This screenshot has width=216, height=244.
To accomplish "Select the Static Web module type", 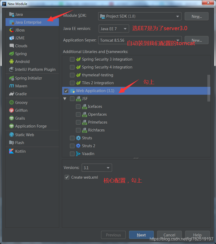I will pyautogui.click(x=32, y=135).
